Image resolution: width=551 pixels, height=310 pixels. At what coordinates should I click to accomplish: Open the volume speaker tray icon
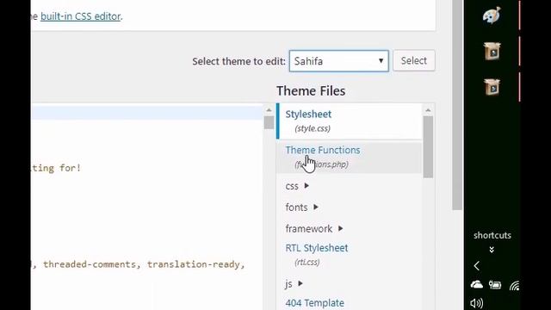(x=476, y=303)
